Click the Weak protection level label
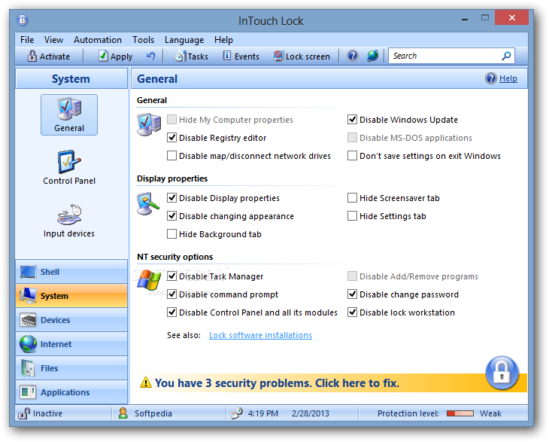This screenshot has height=442, width=549. [x=490, y=413]
